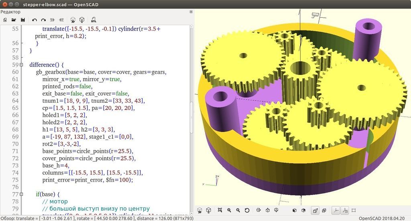Viewport: 411px width, 221px height.
Task: Click the Редактор panel title
Action: [10, 12]
